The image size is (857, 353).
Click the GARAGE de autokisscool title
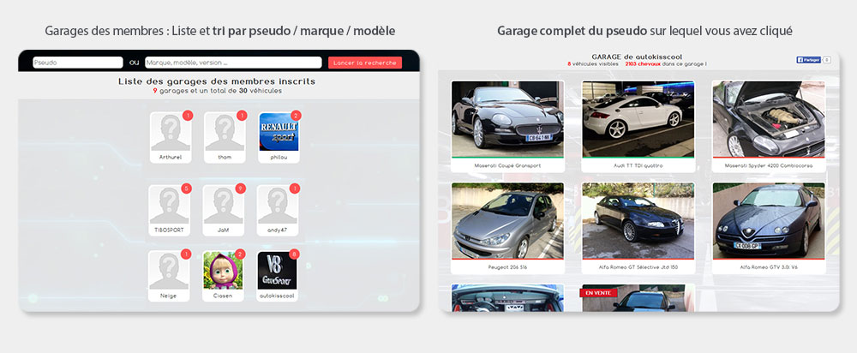pos(637,57)
